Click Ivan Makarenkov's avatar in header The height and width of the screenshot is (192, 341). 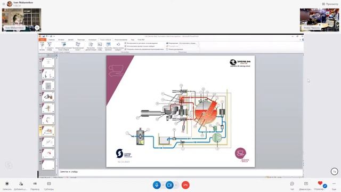10,4
